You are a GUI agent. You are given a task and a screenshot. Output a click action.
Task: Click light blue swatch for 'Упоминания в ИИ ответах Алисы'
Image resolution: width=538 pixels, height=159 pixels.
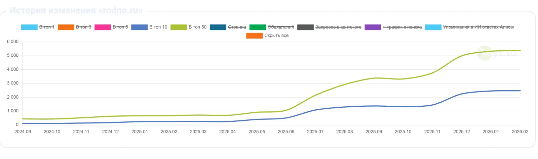coord(433,27)
